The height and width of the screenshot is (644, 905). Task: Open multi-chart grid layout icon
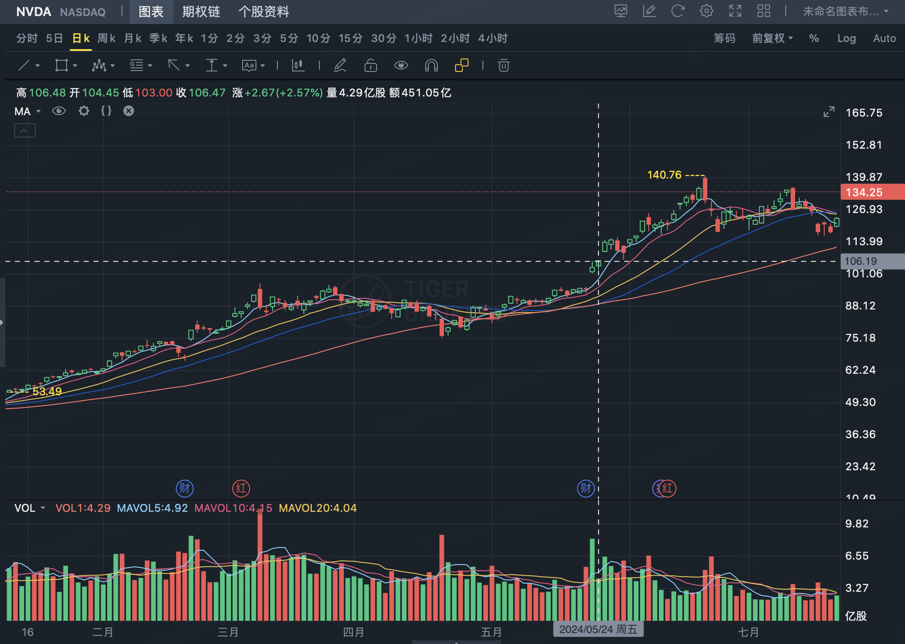click(764, 11)
